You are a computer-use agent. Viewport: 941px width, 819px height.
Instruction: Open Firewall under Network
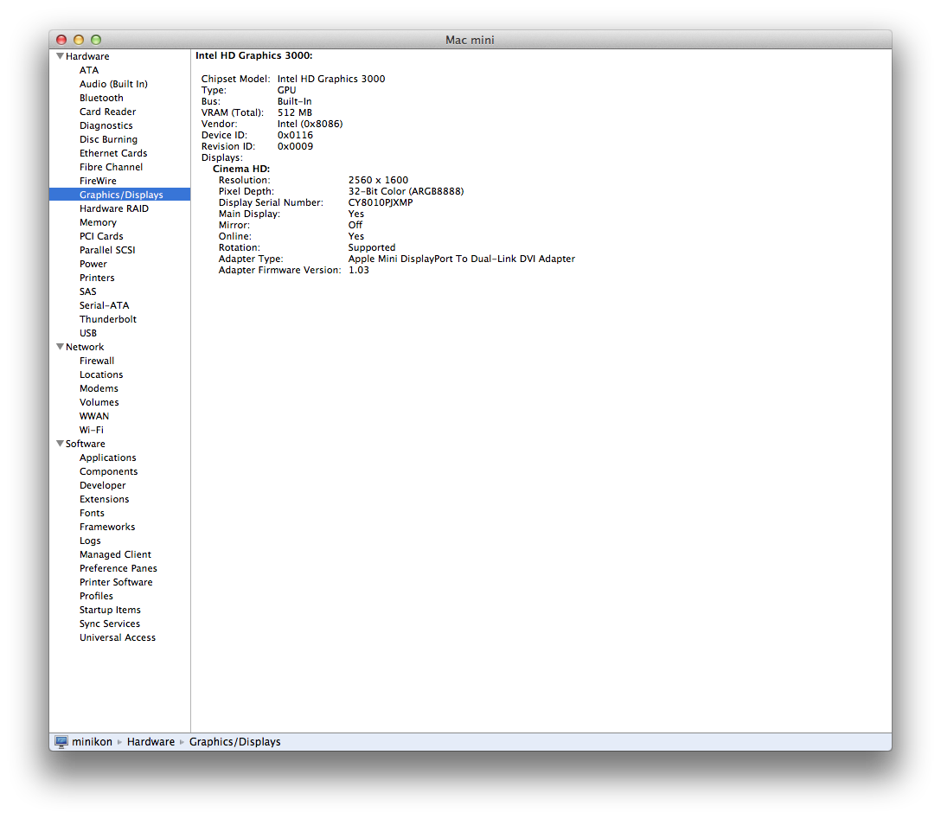pyautogui.click(x=97, y=361)
